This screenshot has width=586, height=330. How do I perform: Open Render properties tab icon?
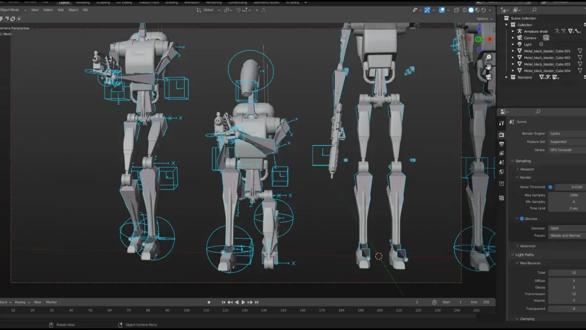(x=502, y=134)
